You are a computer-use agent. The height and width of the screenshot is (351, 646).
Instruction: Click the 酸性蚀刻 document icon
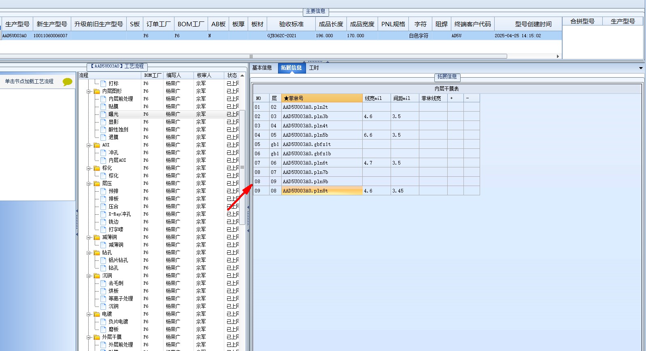[x=103, y=130]
